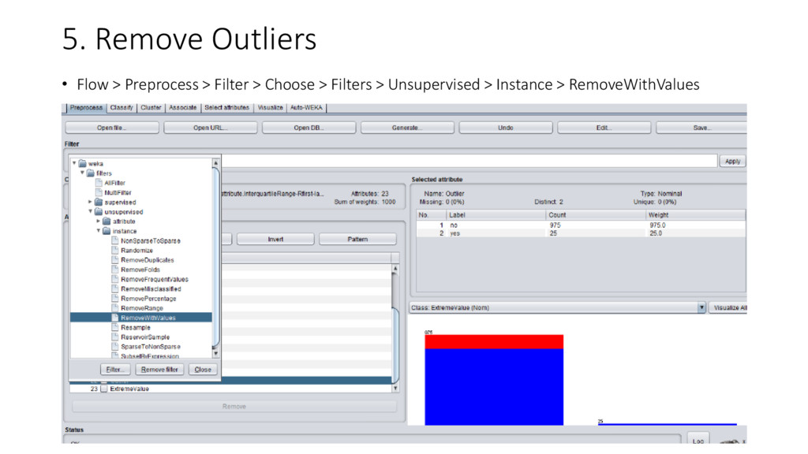
Task: Click the filters folder icon
Action: pos(91,173)
